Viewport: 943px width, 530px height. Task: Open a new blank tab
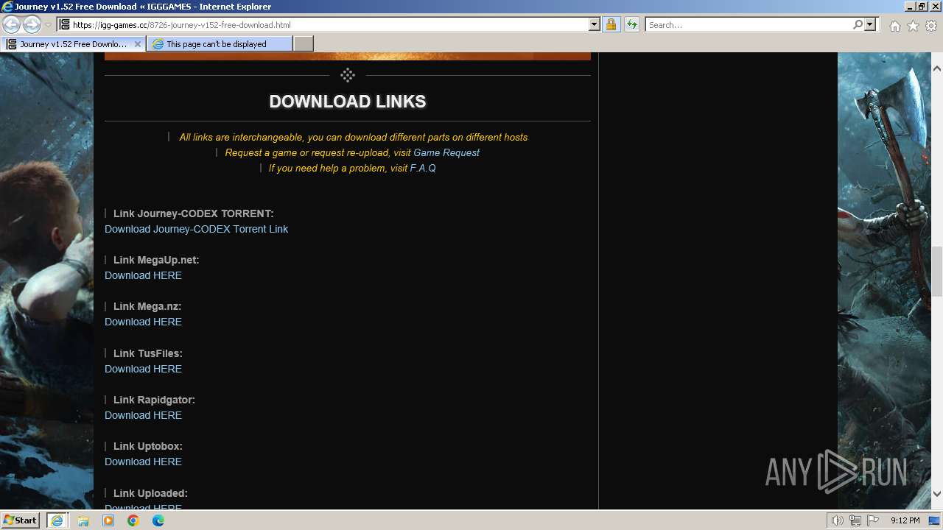pyautogui.click(x=304, y=44)
